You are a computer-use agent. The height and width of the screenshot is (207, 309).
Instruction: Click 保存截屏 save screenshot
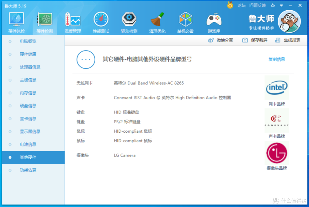255,40
